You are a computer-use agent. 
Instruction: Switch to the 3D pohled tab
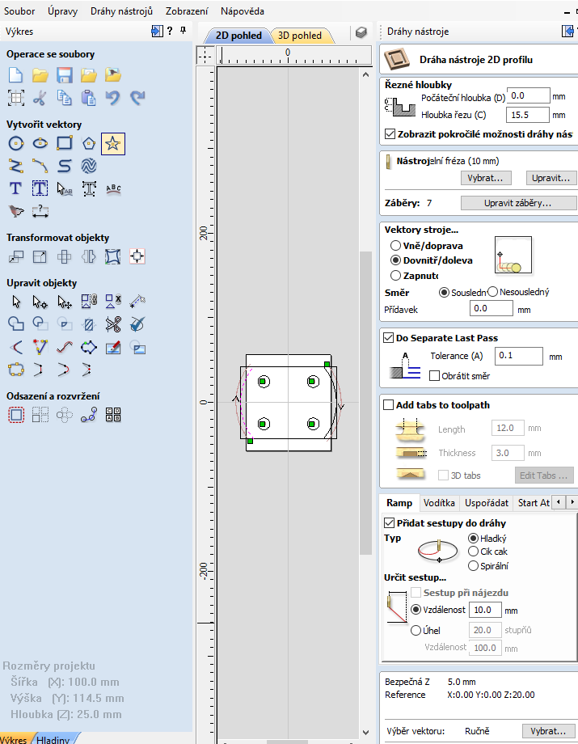tap(300, 36)
